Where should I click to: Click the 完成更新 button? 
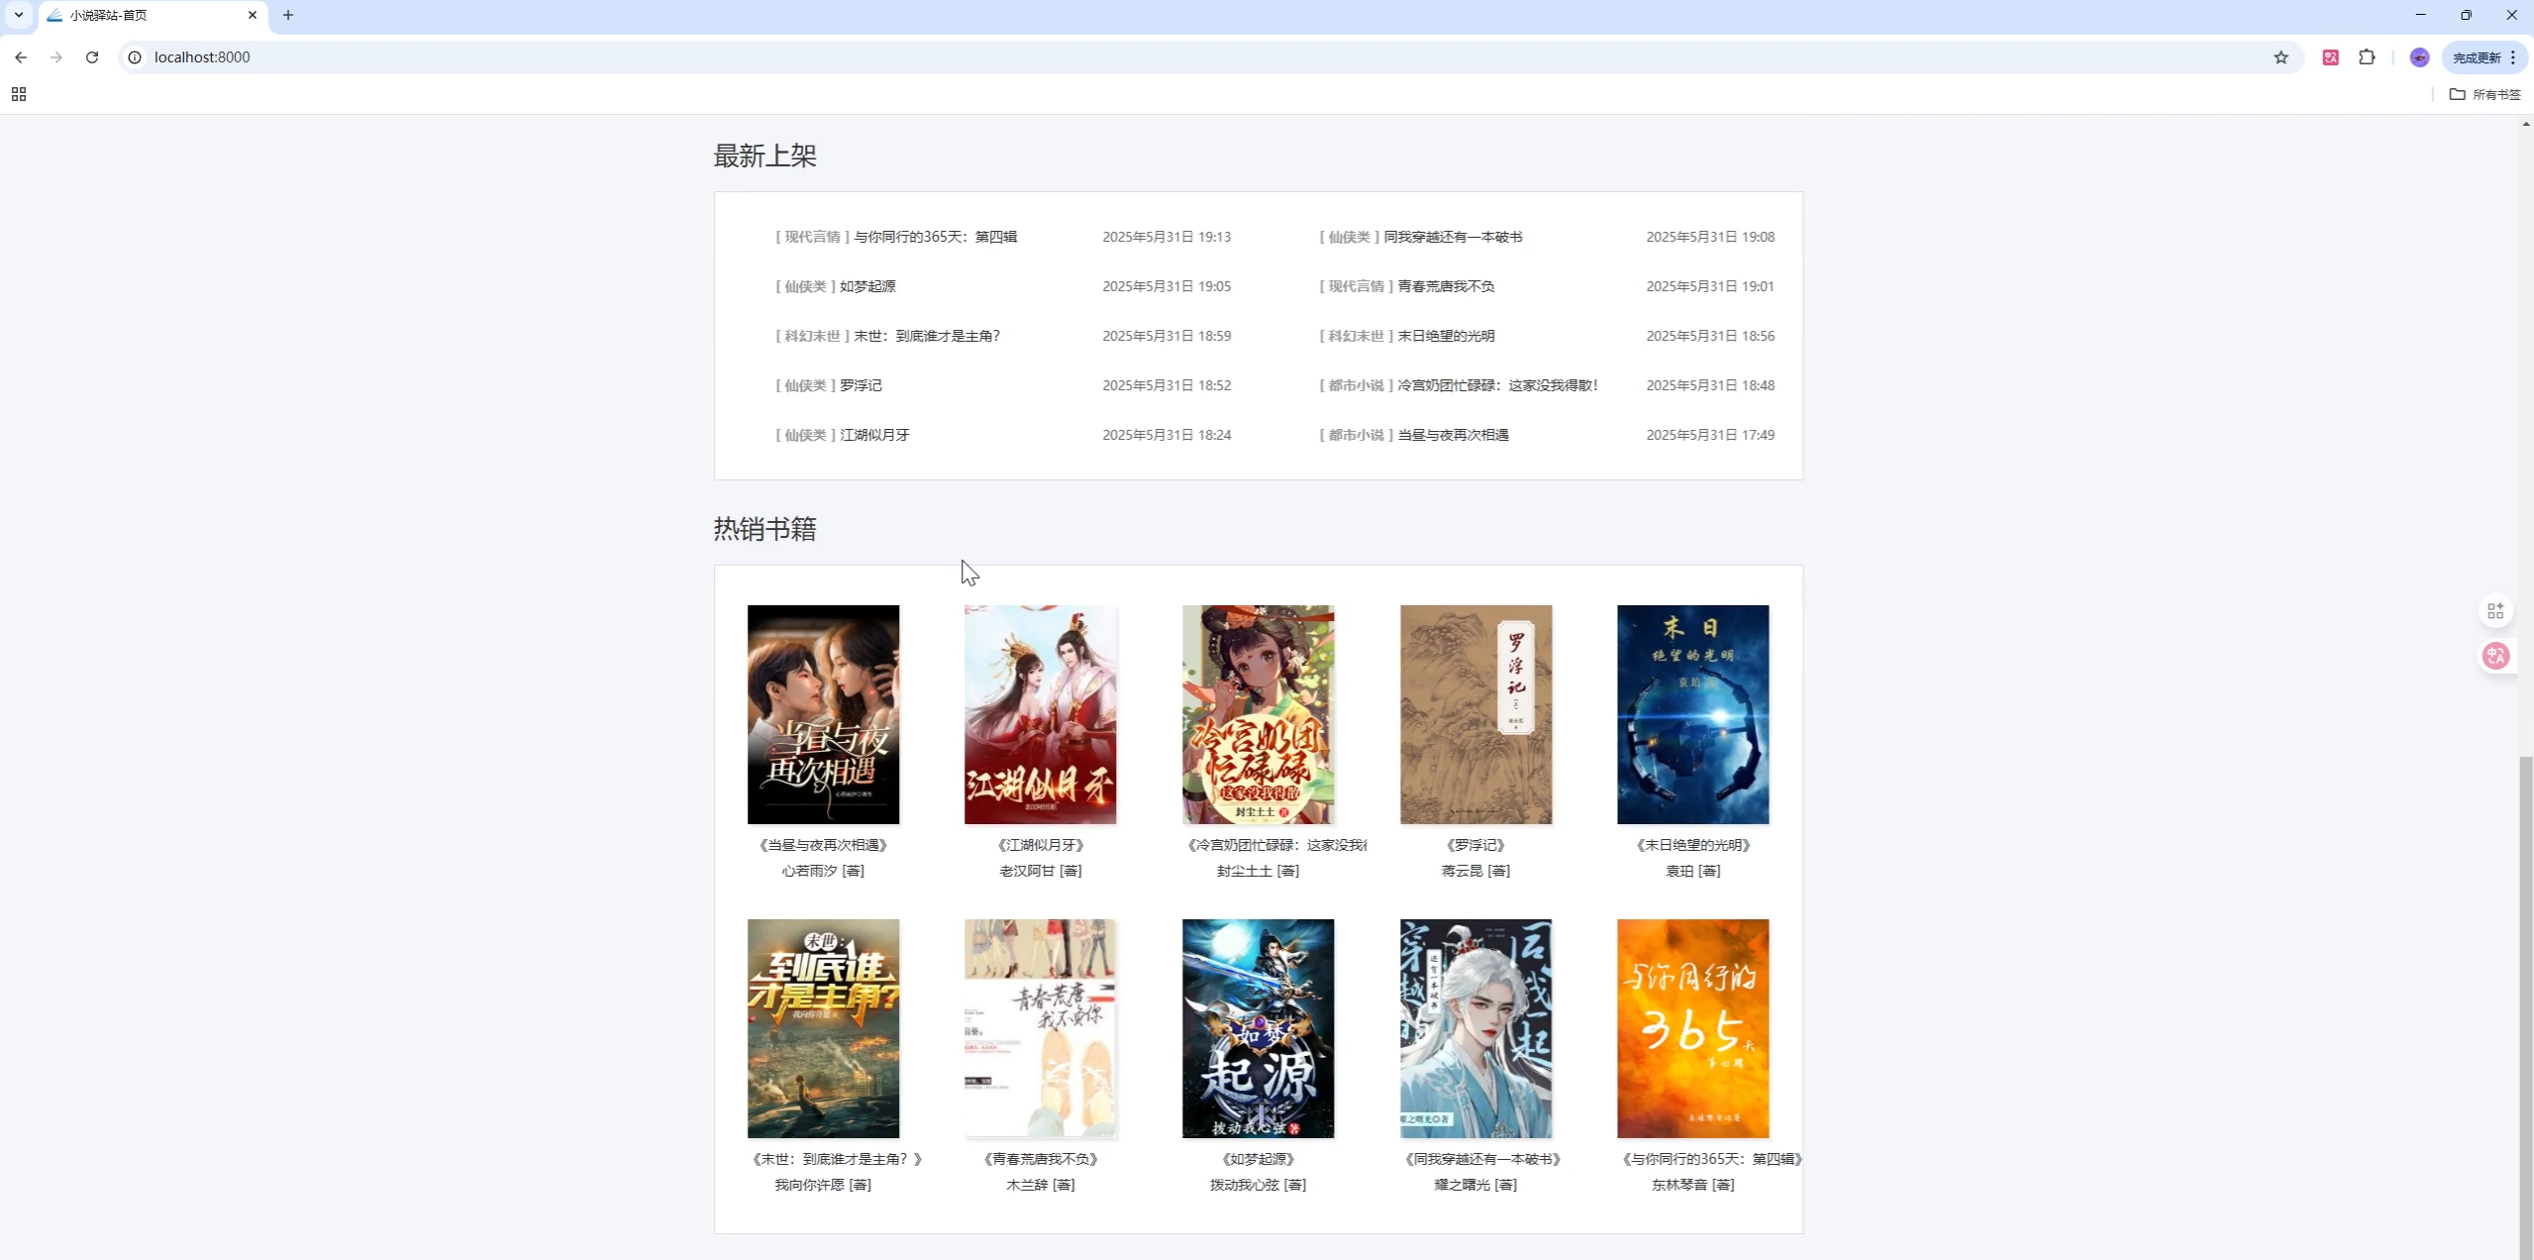tap(2483, 57)
